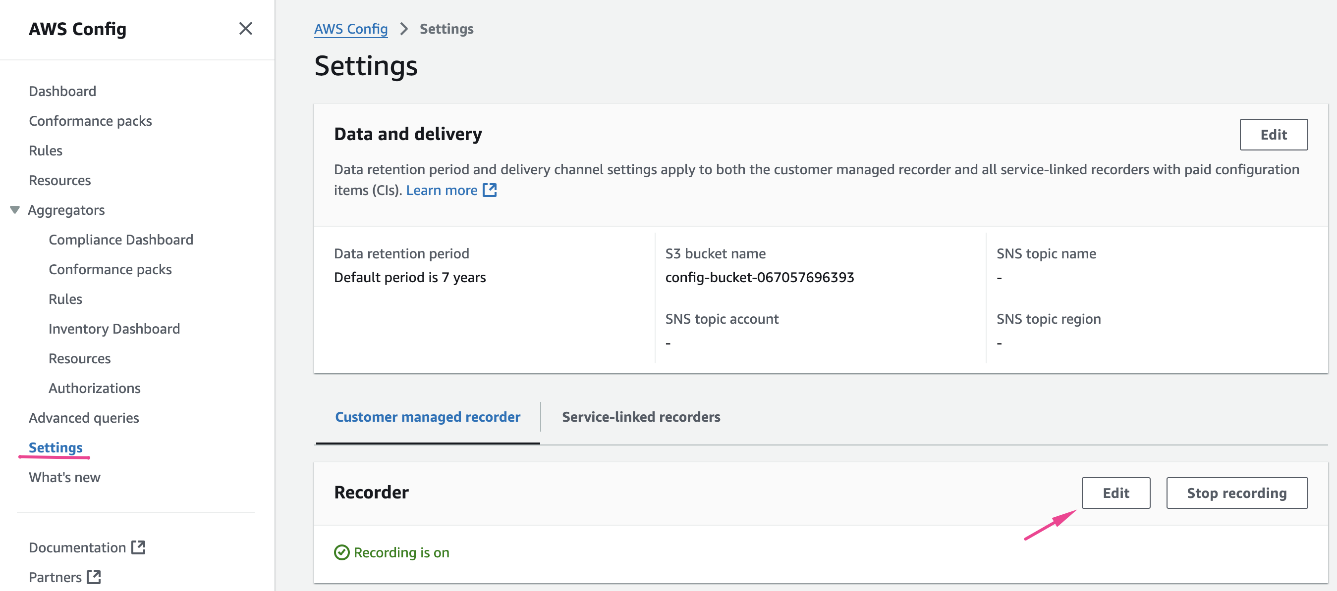Close the AWS Config sidebar panel
1337x591 pixels.
(245, 29)
